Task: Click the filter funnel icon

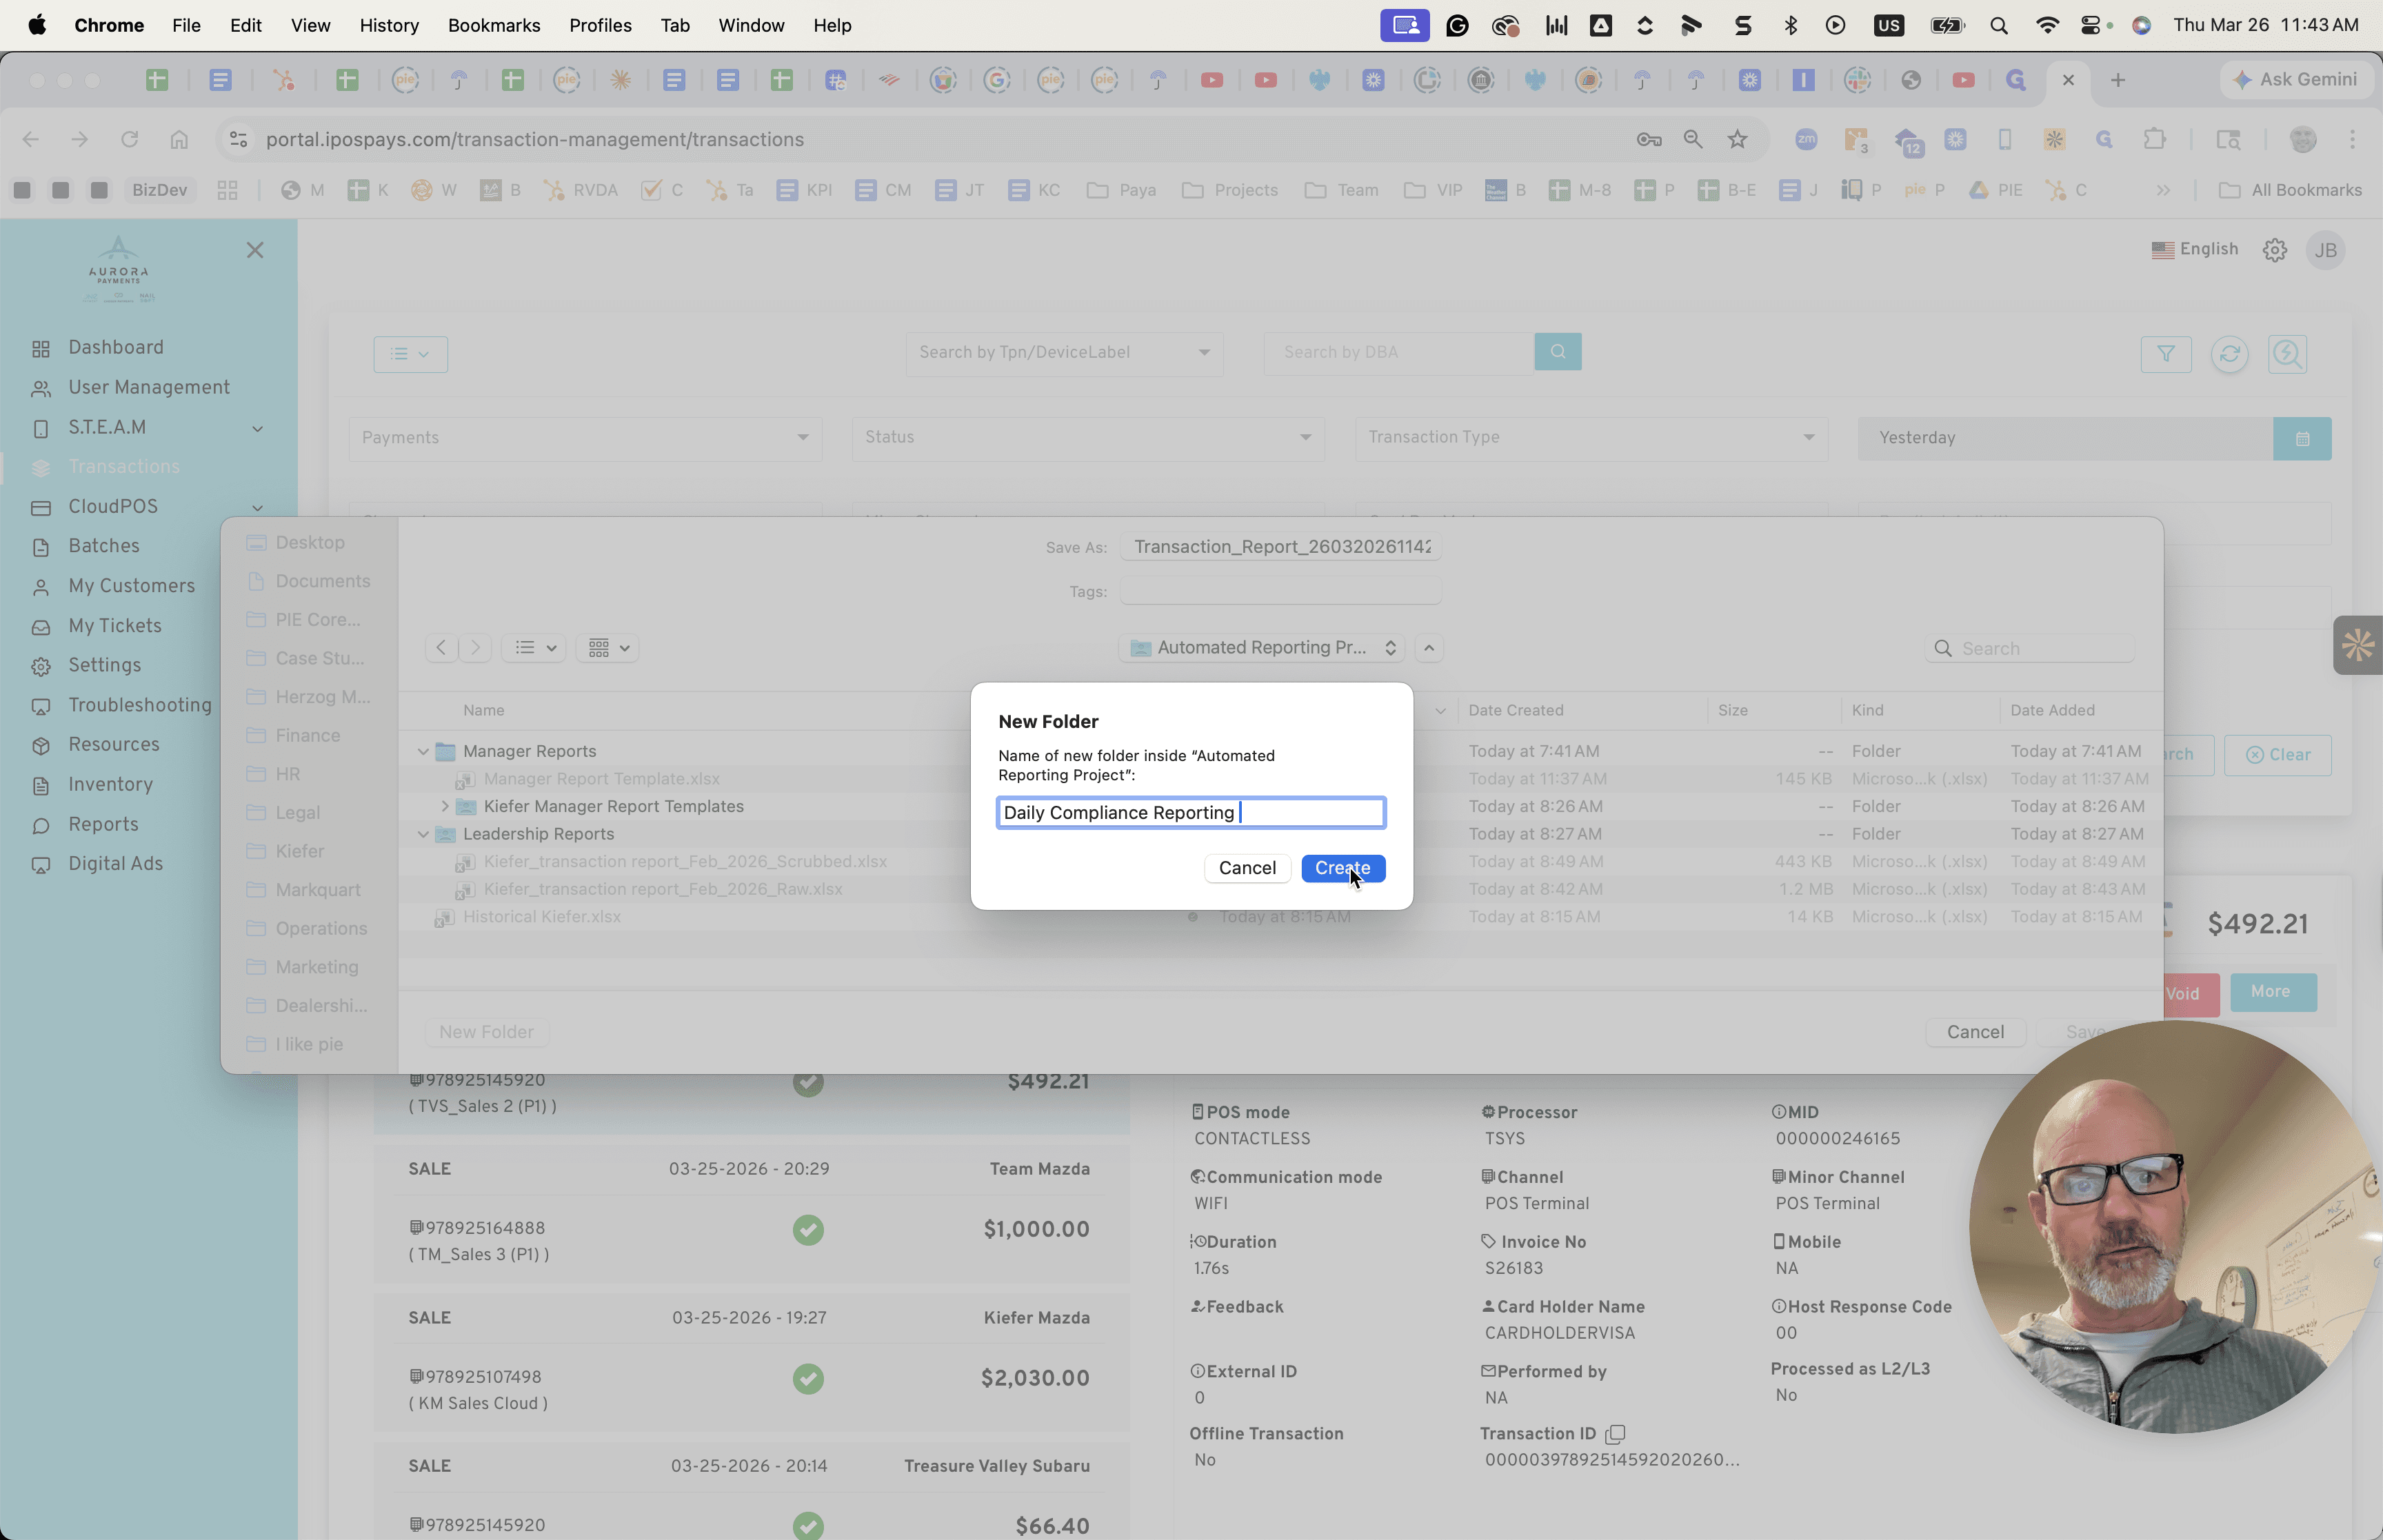Action: click(x=2165, y=354)
